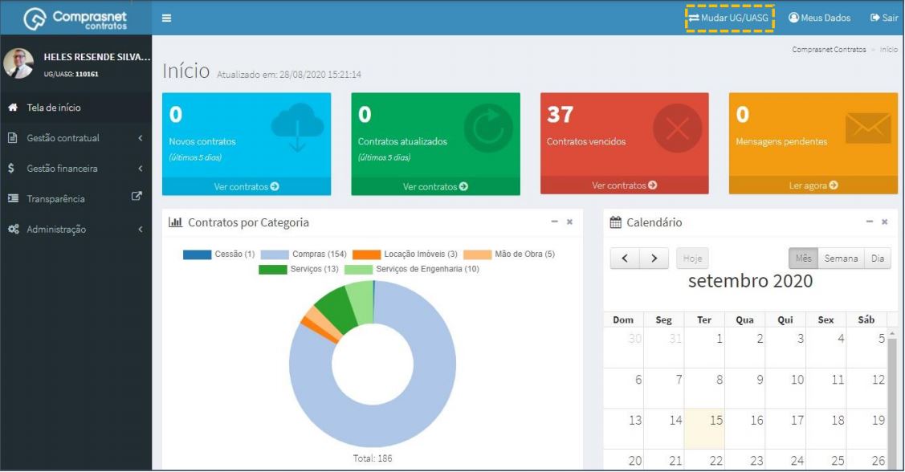Click the Transparência external link icon
The width and height of the screenshot is (905, 472).
(137, 196)
